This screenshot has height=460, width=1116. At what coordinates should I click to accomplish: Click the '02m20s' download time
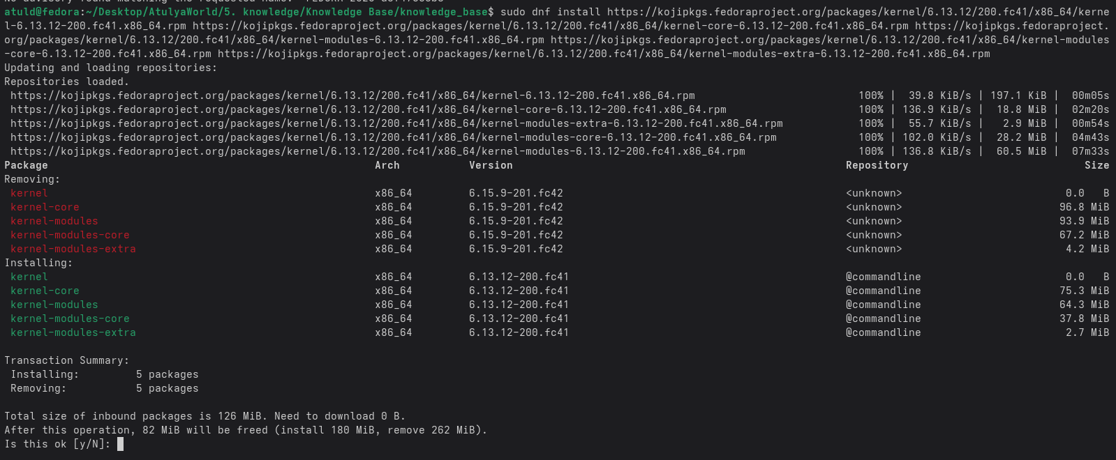1090,109
